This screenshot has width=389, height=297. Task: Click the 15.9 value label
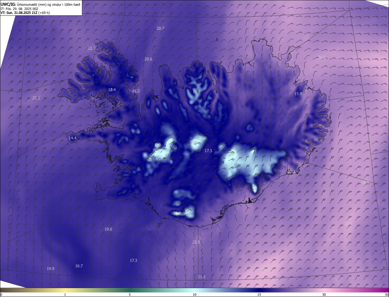[x=298, y=94]
